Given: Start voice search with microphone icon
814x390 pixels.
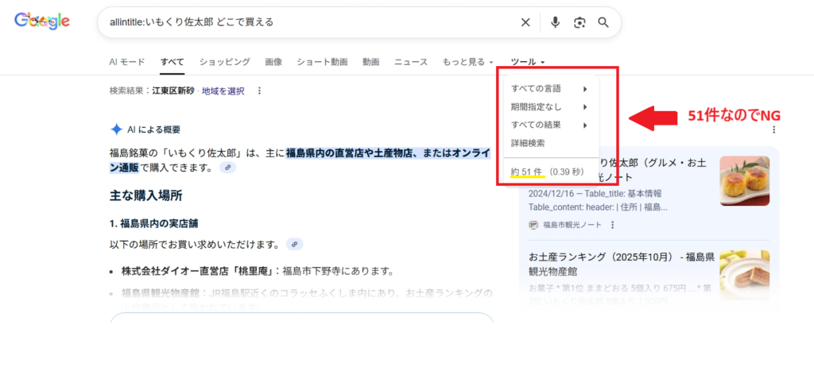Looking at the screenshot, I should [x=556, y=22].
